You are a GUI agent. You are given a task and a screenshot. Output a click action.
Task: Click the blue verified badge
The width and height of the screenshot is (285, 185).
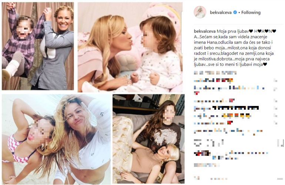click(x=235, y=12)
